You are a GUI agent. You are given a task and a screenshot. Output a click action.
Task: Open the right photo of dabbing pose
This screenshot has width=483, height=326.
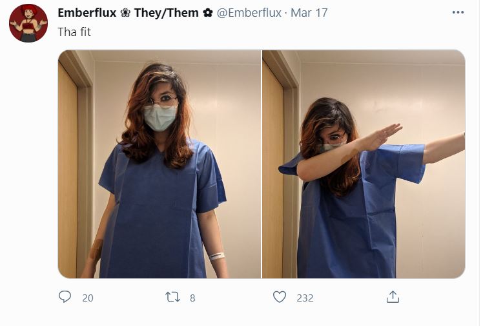[364, 164]
